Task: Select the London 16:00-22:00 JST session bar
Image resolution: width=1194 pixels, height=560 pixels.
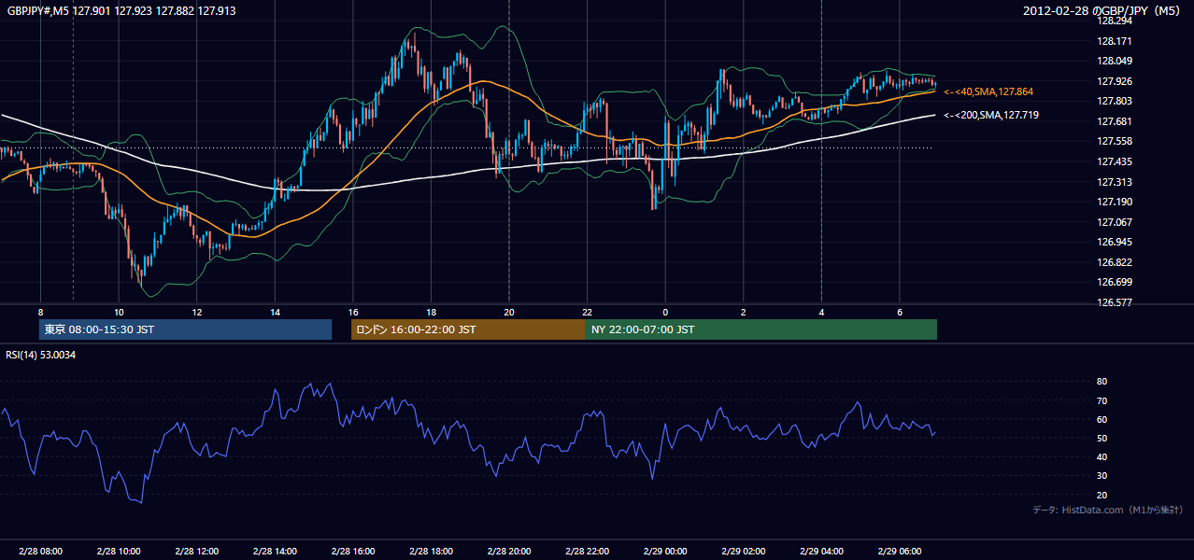Action: coord(468,329)
